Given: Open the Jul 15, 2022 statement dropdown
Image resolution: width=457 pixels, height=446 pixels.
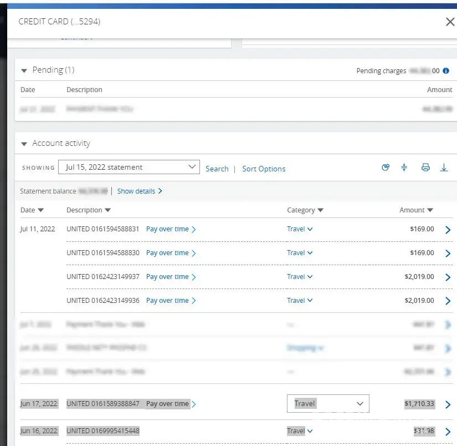Looking at the screenshot, I should (x=132, y=168).
